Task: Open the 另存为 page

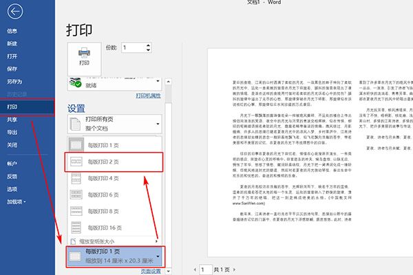Action: click(14, 82)
